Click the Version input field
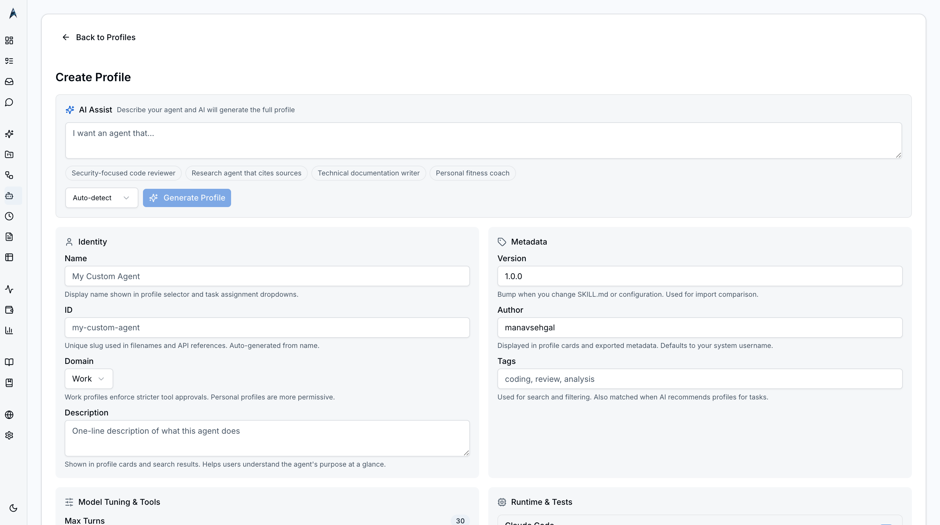The width and height of the screenshot is (940, 525). [x=700, y=276]
